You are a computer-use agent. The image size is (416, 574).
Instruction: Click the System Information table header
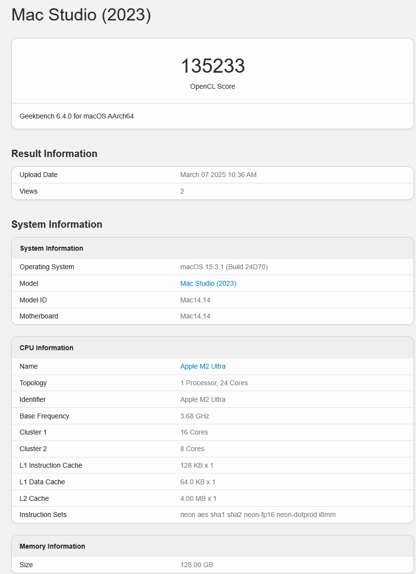pos(212,248)
